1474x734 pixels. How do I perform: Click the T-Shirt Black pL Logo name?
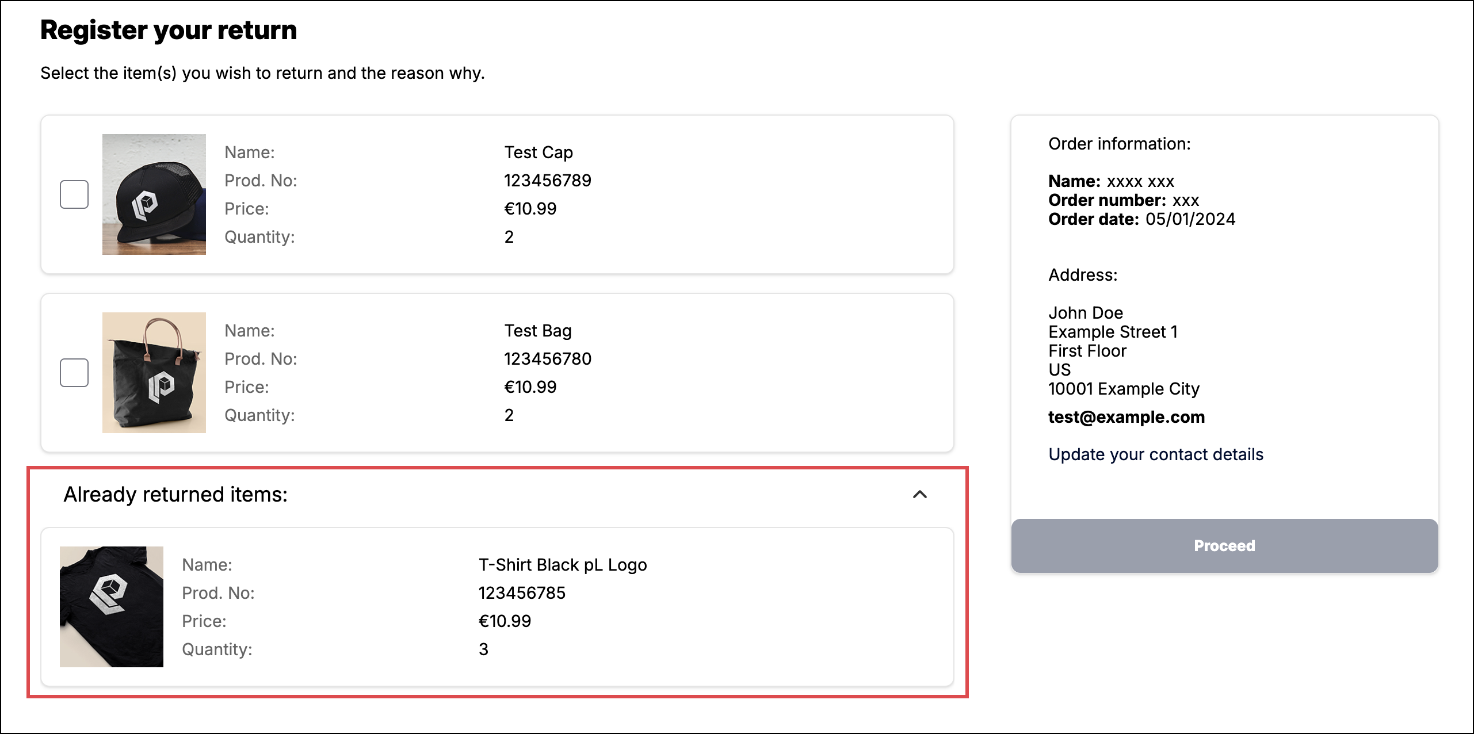point(563,565)
